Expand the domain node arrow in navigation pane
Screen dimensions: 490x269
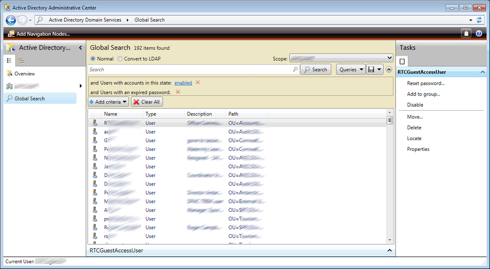[x=81, y=86]
